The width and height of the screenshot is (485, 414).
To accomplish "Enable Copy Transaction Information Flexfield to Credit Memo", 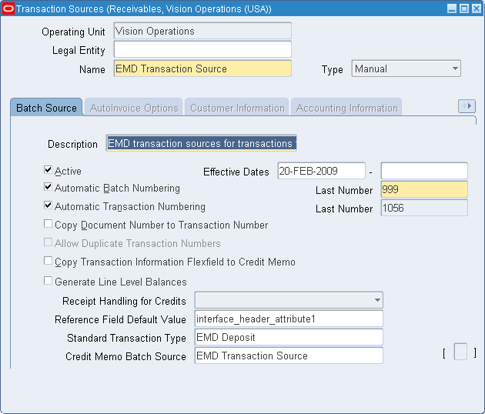I will point(48,261).
